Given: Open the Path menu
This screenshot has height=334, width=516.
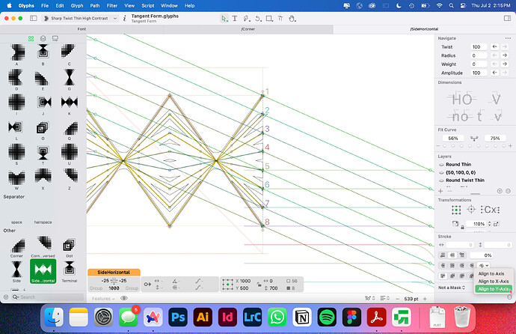Looking at the screenshot, I should 95,5.
